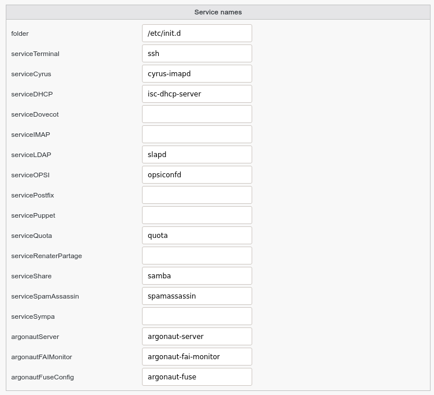
Task: Click inside the empty serviceIMAP field
Action: pos(197,135)
